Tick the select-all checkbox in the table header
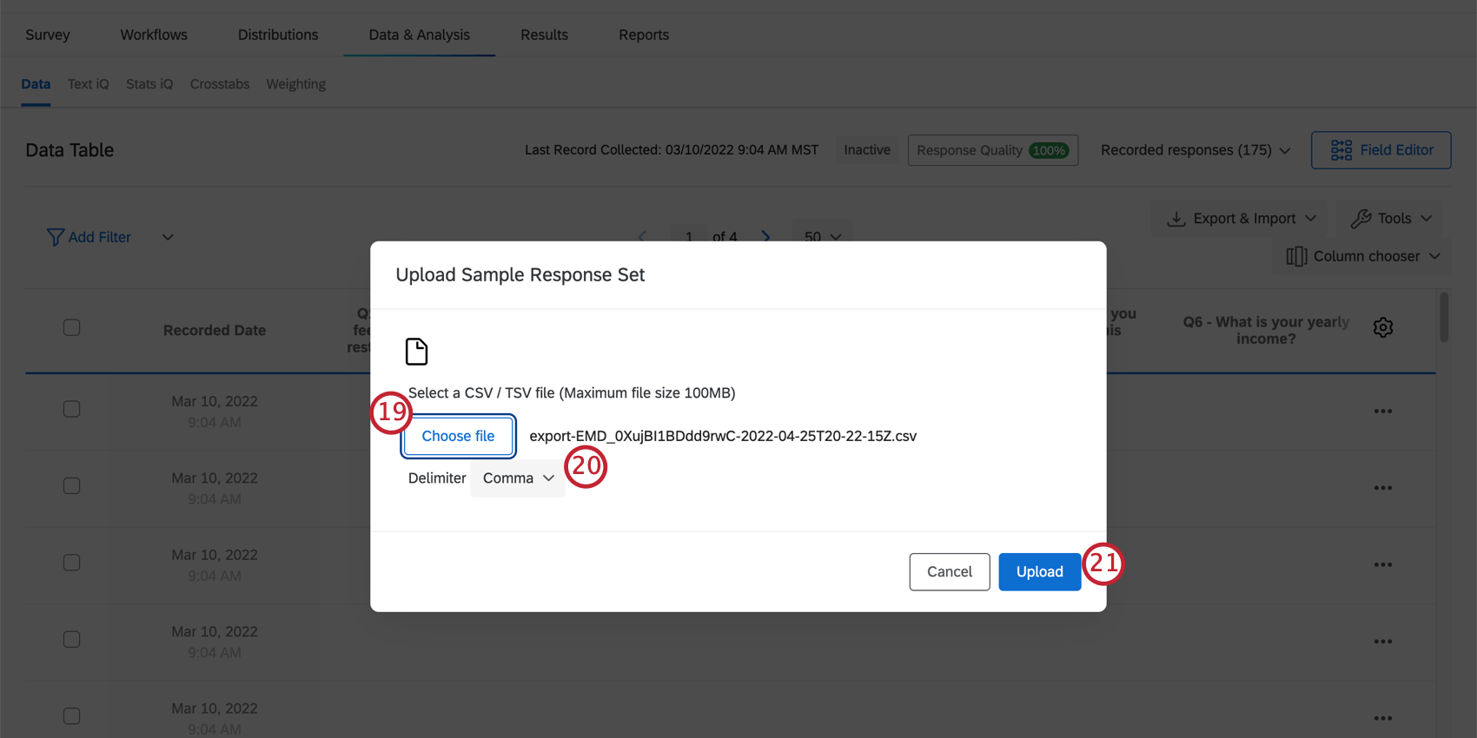1477x738 pixels. pos(72,327)
